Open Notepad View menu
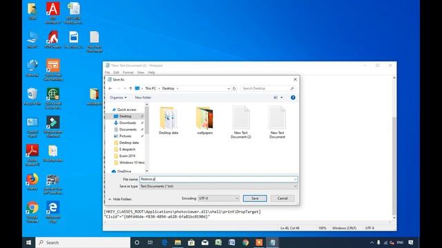Screen dimensions: 442x248 [x=141, y=72]
